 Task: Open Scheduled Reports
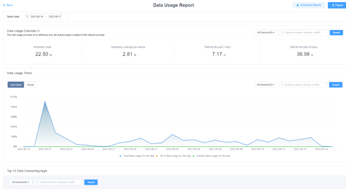tap(309, 5)
